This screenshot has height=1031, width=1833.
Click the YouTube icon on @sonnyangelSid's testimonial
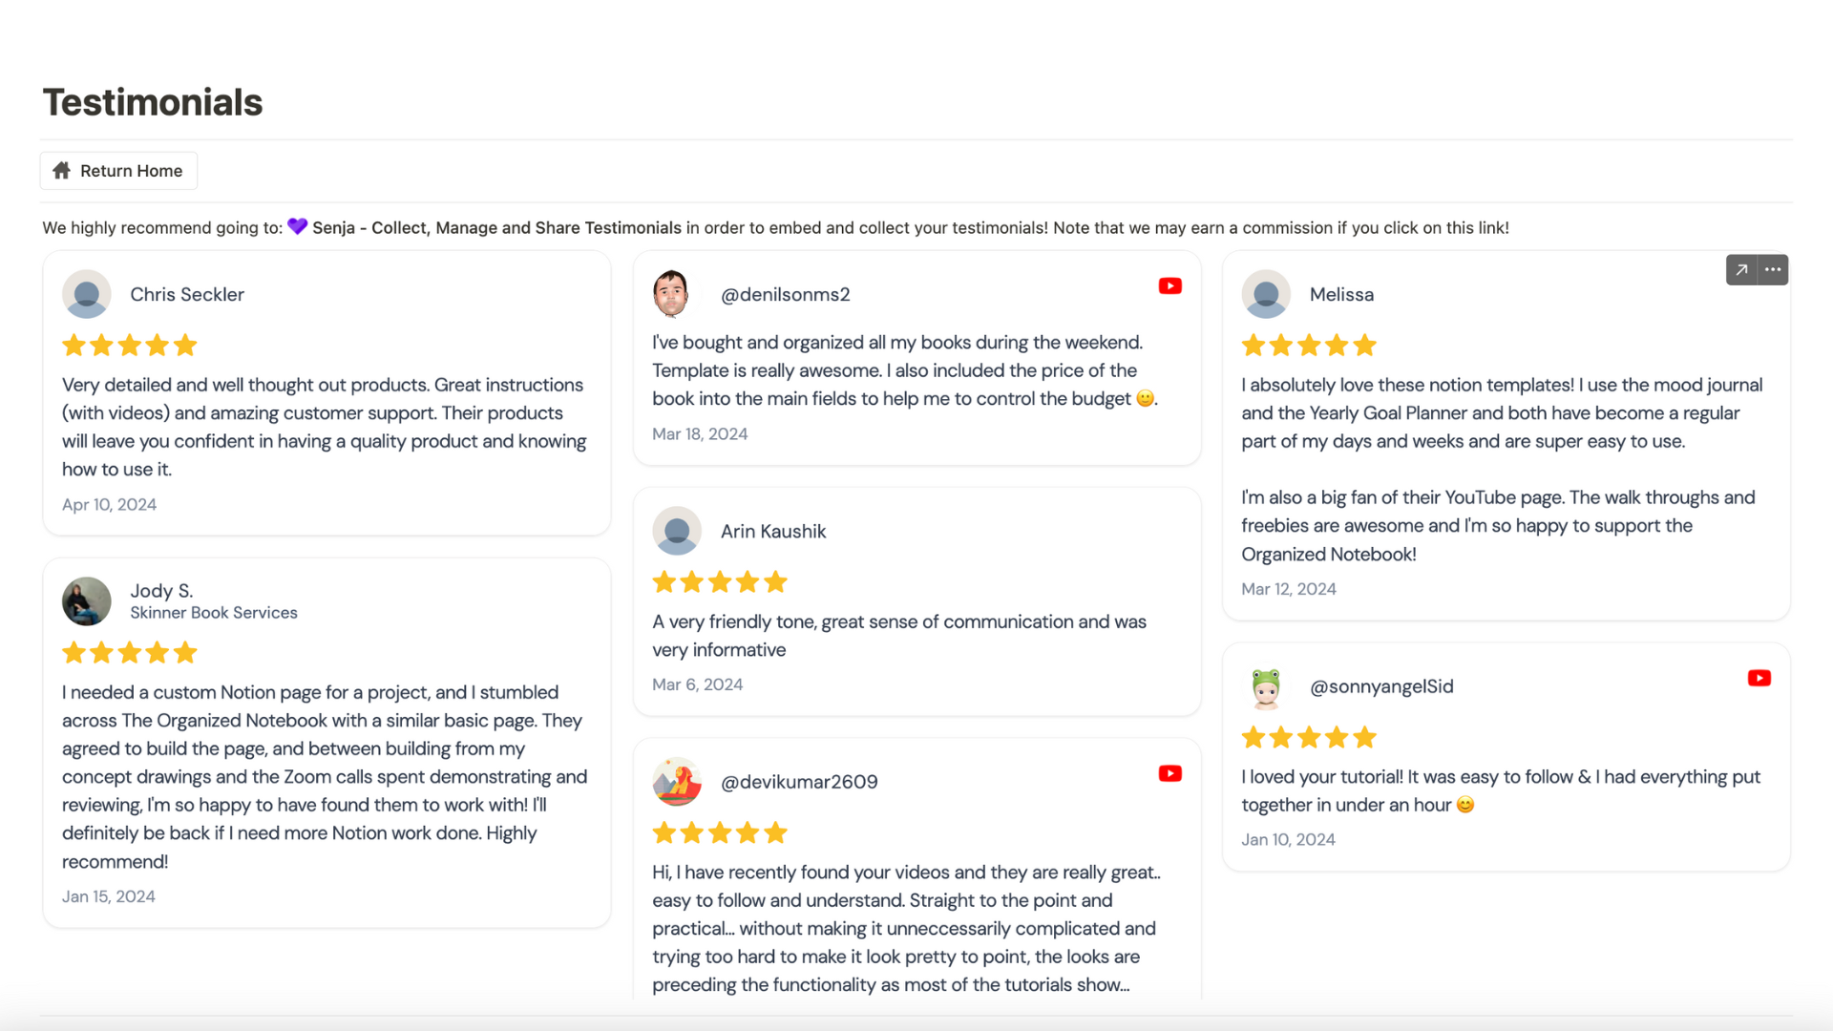[x=1759, y=679]
